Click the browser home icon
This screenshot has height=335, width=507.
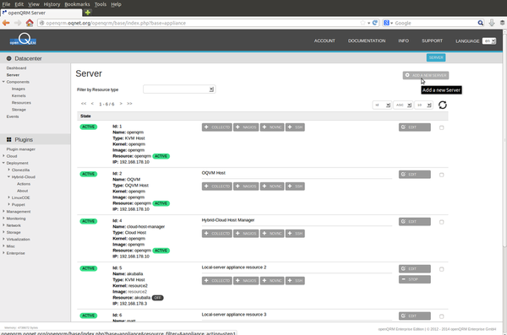30,23
